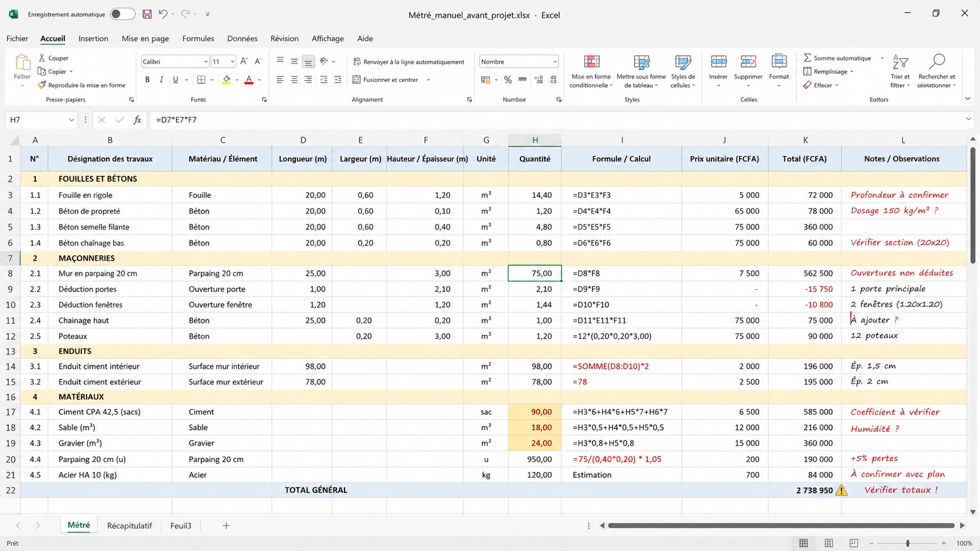Viewport: 980px width, 551px height.
Task: Expand the formula bar
Action: (x=968, y=119)
